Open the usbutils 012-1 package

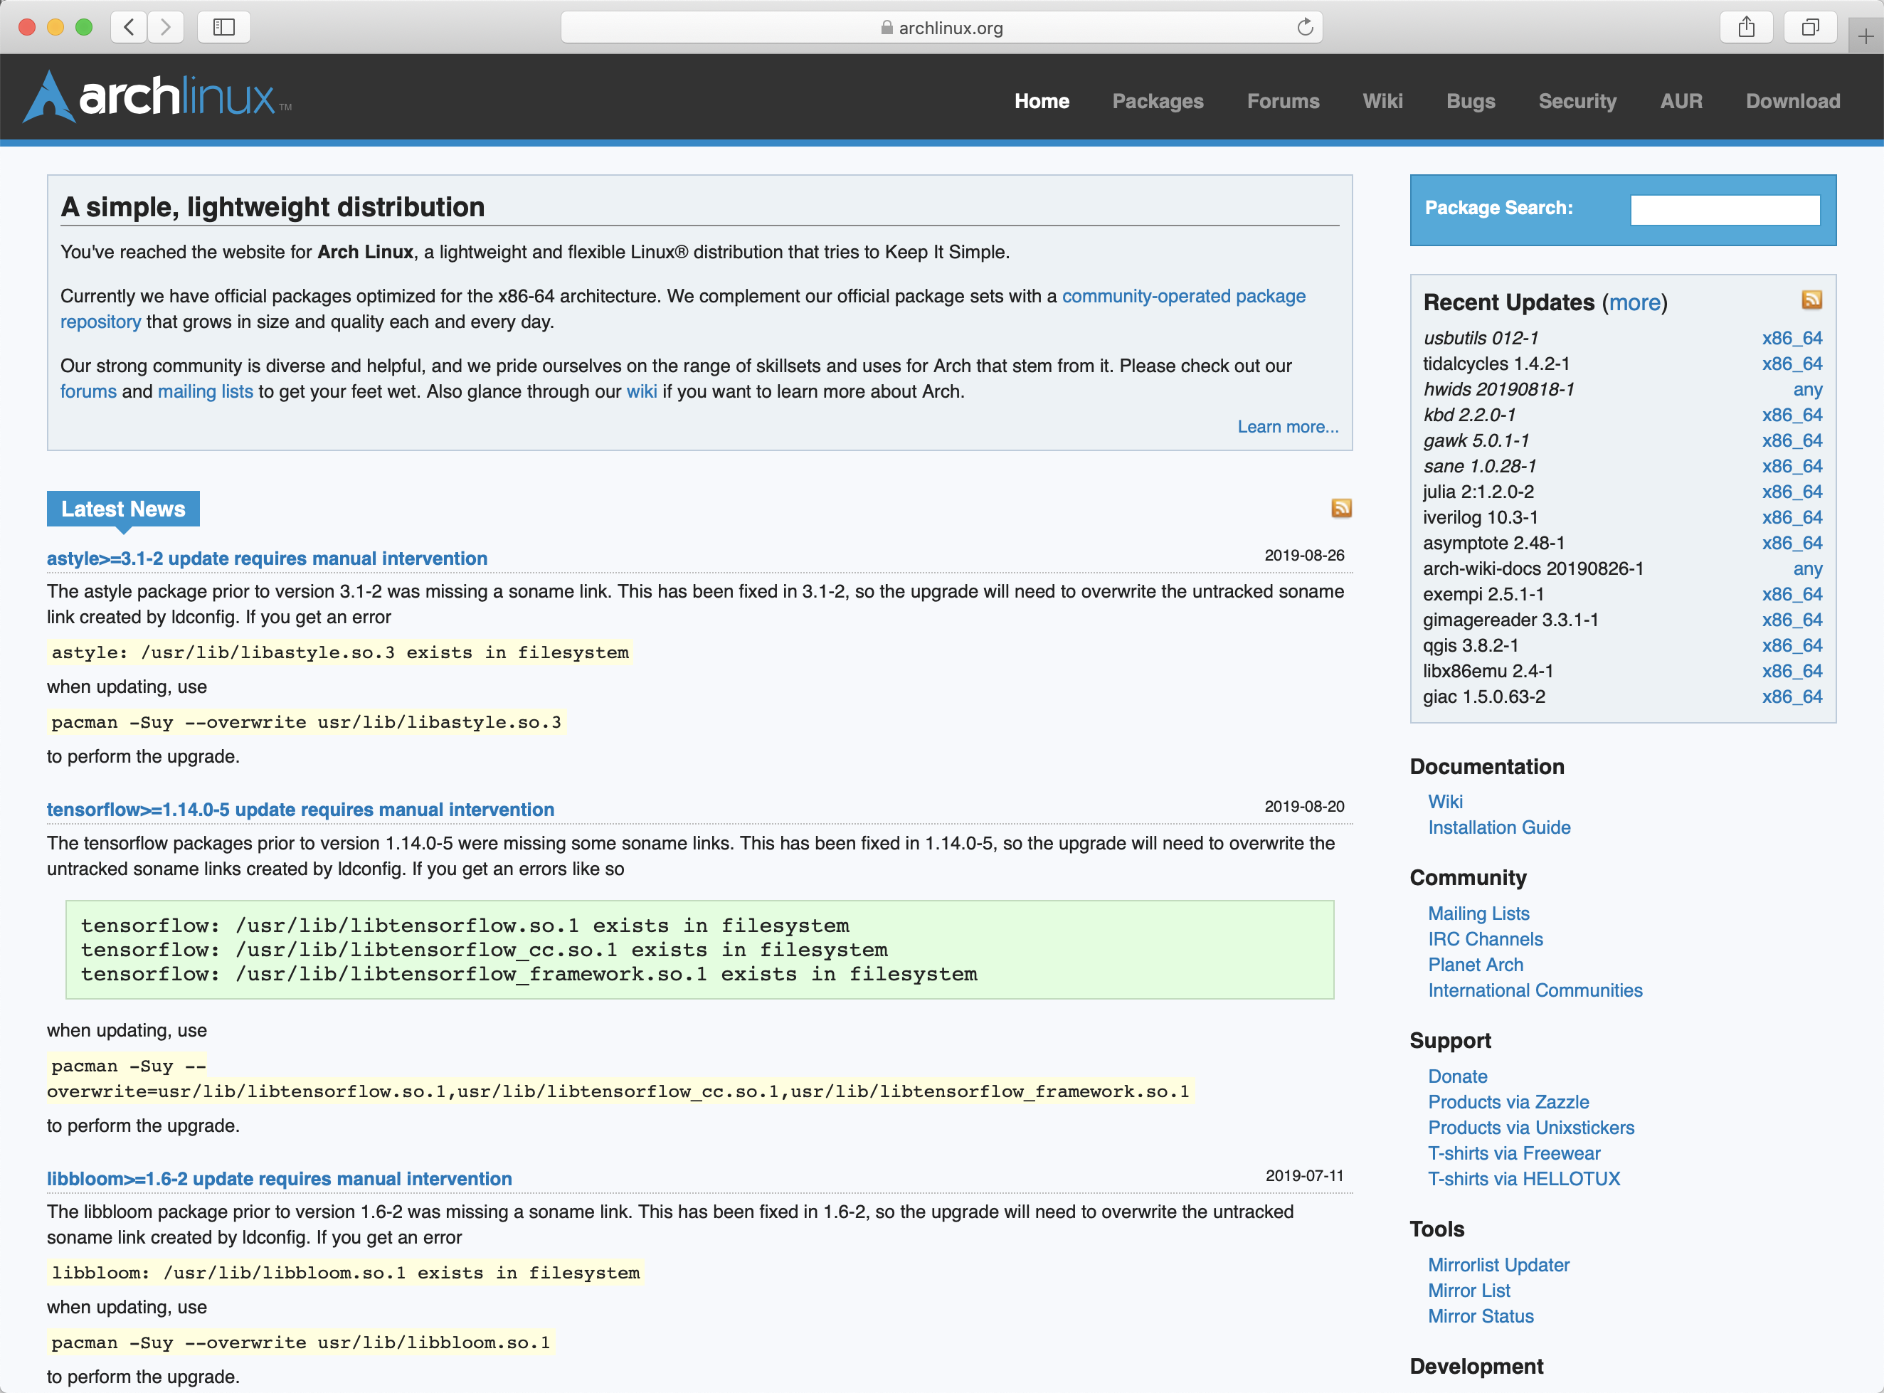[x=1480, y=338]
